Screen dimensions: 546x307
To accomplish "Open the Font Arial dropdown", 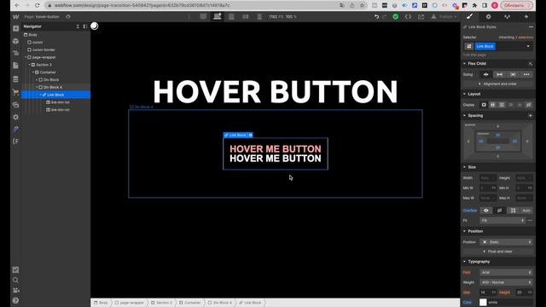I will [x=506, y=272].
